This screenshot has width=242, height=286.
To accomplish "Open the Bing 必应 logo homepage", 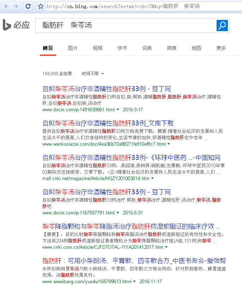I will click(x=16, y=25).
